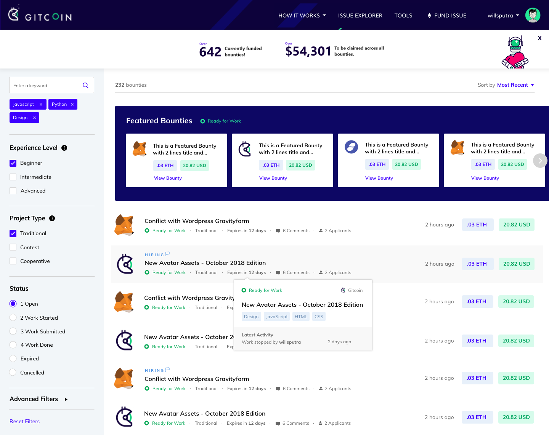Screen dimensions: 549x435
Task: Uncheck the Traditional project type
Action: click(x=13, y=233)
